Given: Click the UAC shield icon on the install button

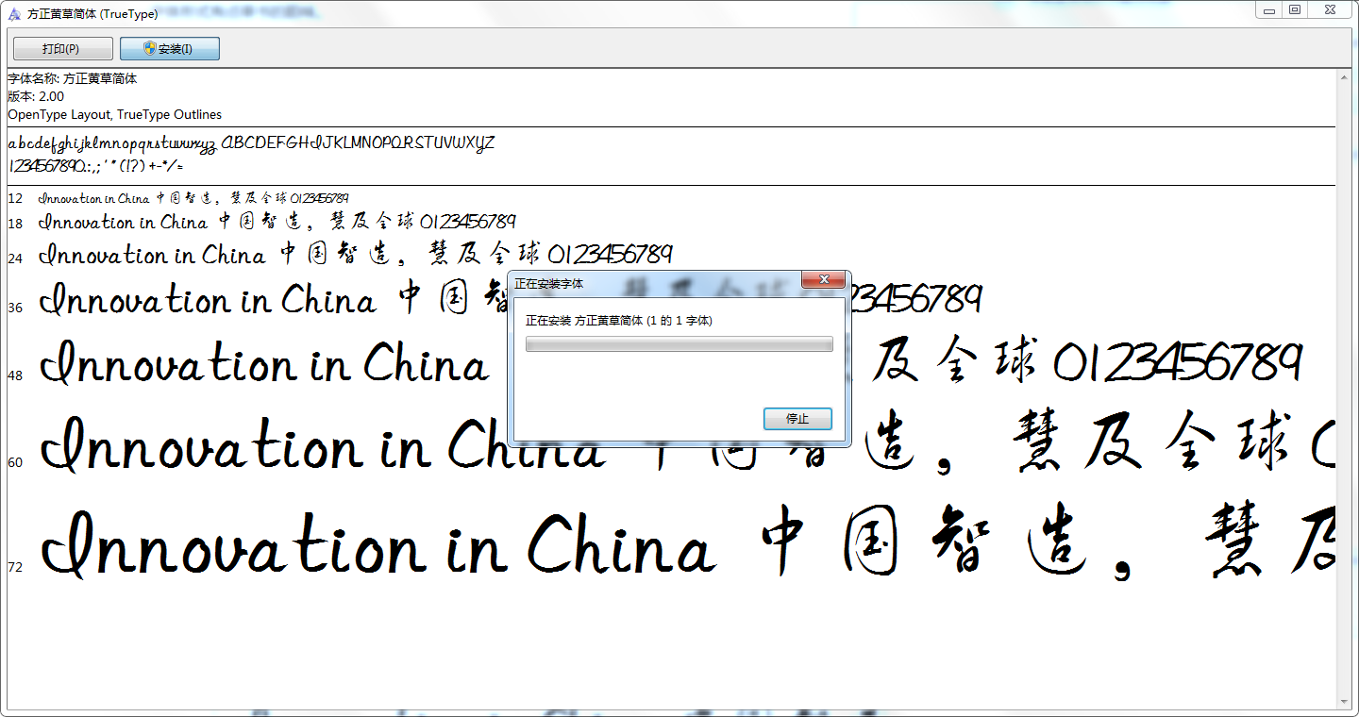Looking at the screenshot, I should (x=148, y=48).
